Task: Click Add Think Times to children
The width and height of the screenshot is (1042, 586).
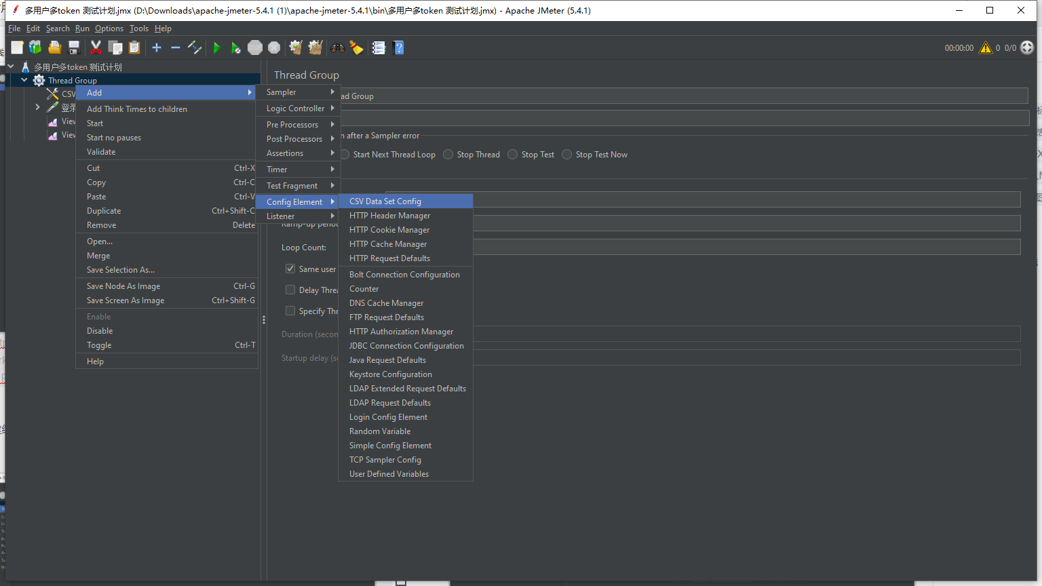Action: (x=166, y=109)
